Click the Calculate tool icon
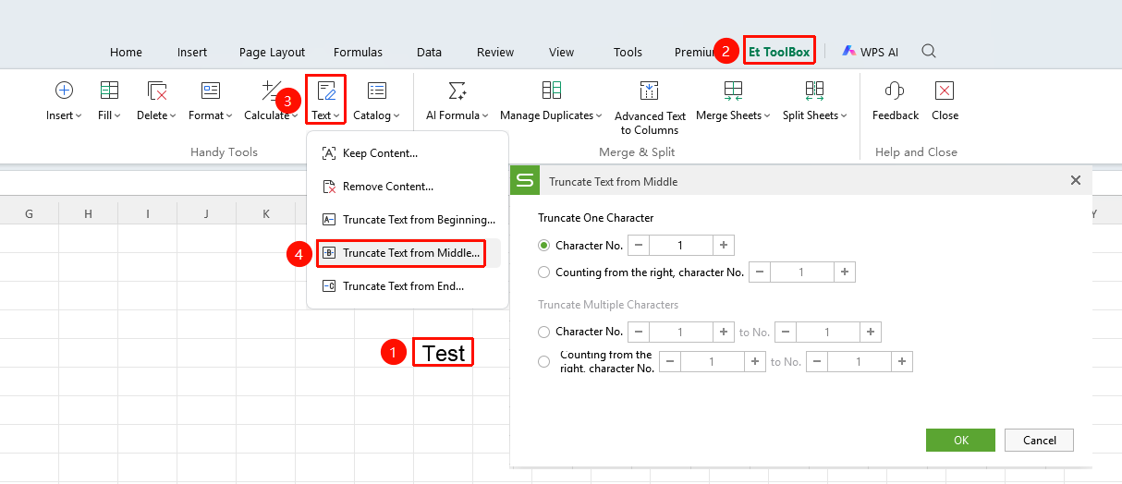The height and width of the screenshot is (484, 1122). [x=271, y=90]
